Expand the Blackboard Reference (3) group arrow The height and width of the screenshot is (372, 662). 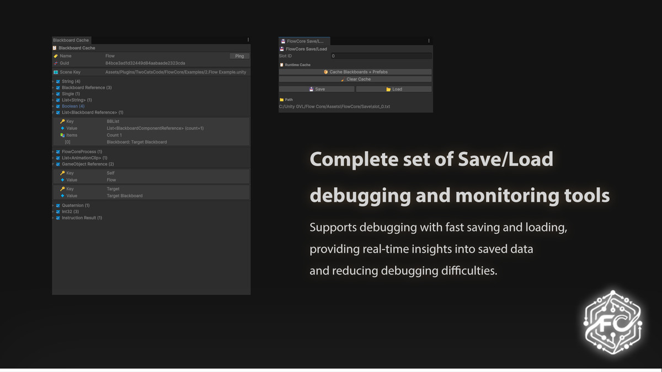click(54, 88)
